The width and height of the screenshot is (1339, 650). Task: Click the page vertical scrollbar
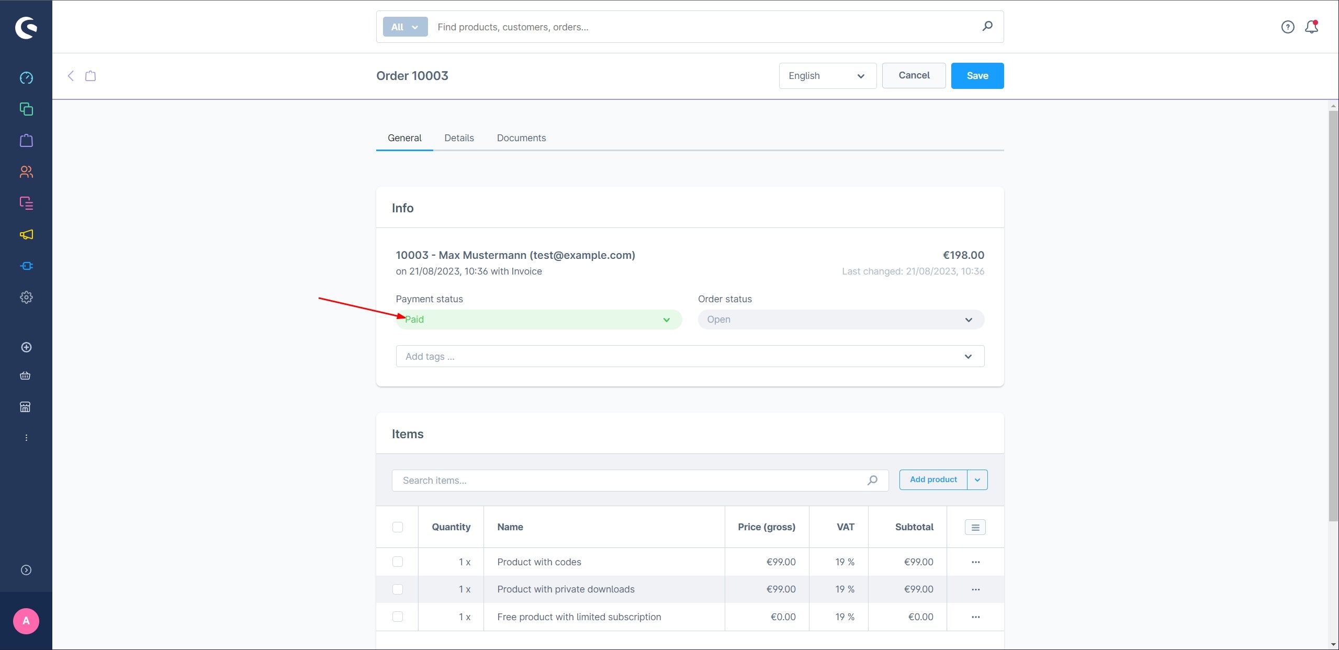point(1333,316)
